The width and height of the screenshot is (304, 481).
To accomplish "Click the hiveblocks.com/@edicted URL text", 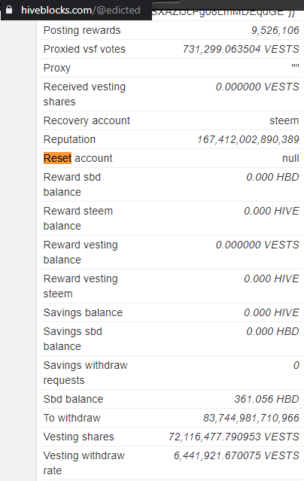I will click(81, 10).
